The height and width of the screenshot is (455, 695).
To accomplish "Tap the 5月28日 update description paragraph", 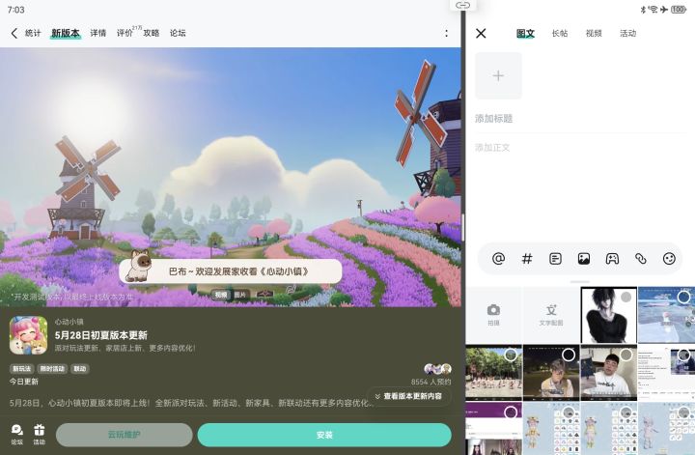I will click(190, 403).
